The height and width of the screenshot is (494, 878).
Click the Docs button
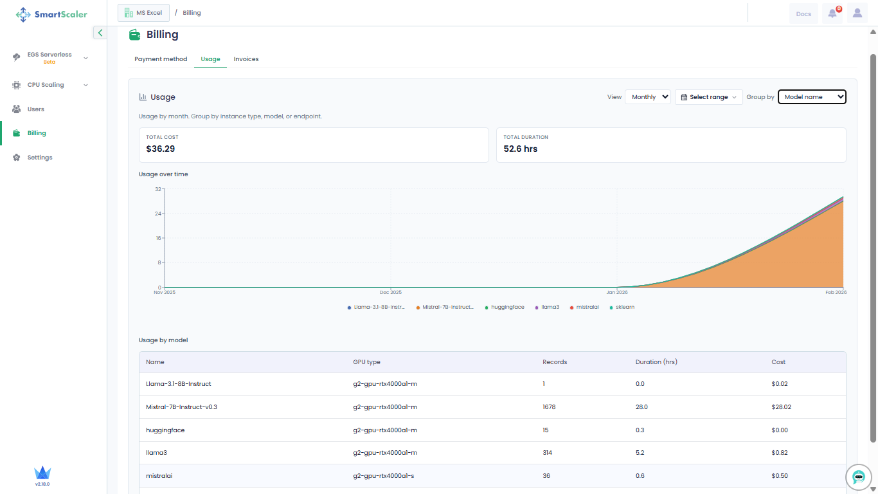coord(803,14)
